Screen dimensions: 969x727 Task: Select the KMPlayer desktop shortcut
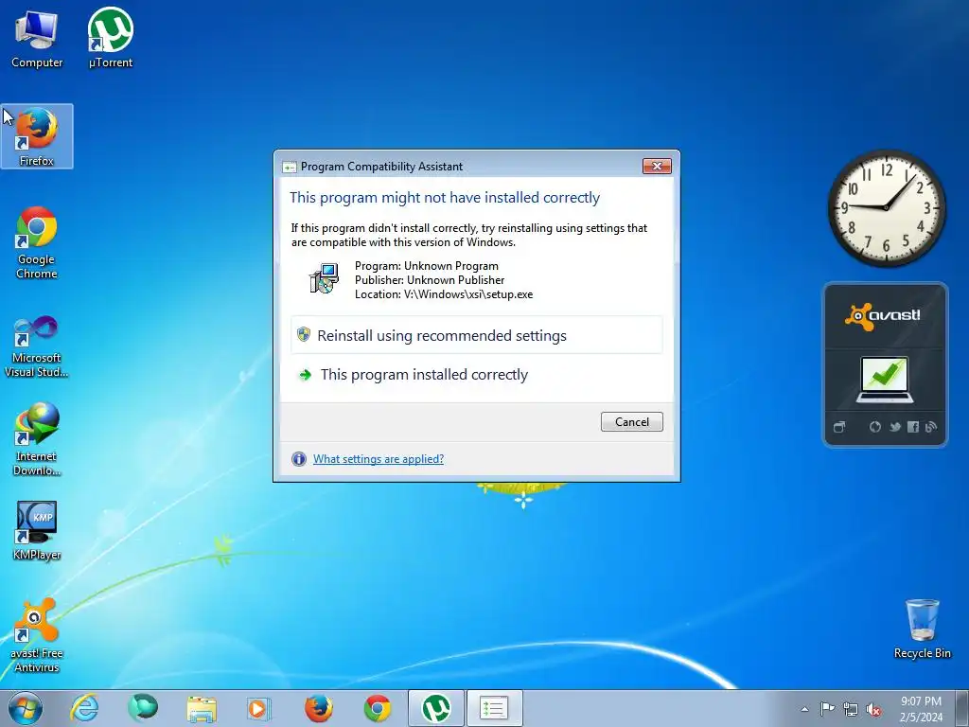coord(37,530)
